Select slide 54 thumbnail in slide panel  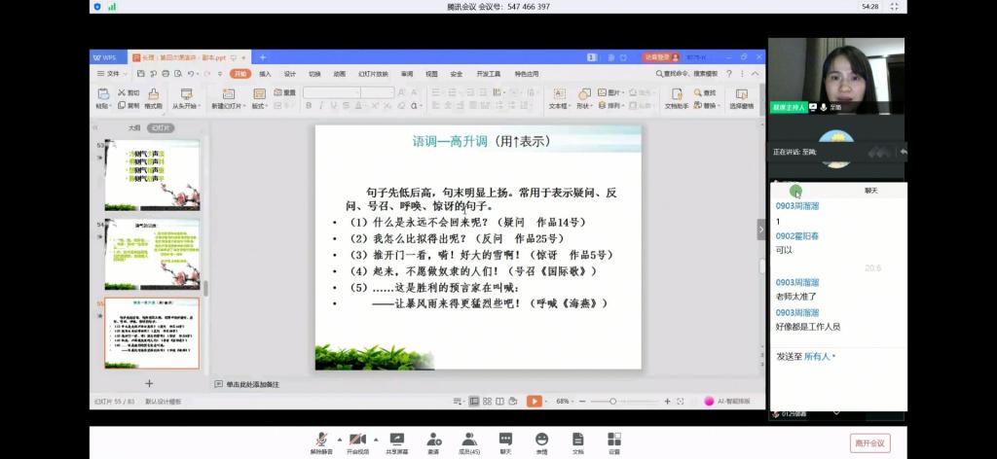[152, 253]
